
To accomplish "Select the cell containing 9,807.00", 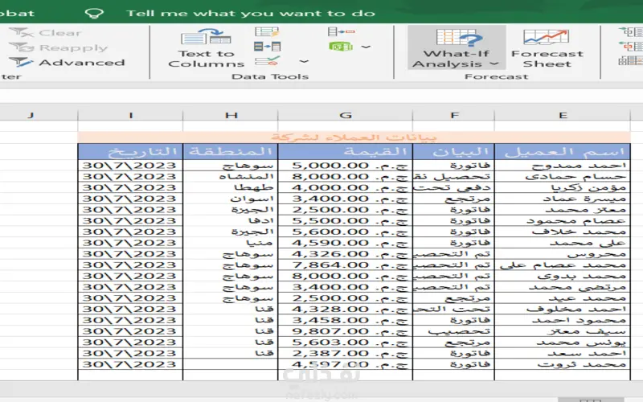I will [x=350, y=330].
